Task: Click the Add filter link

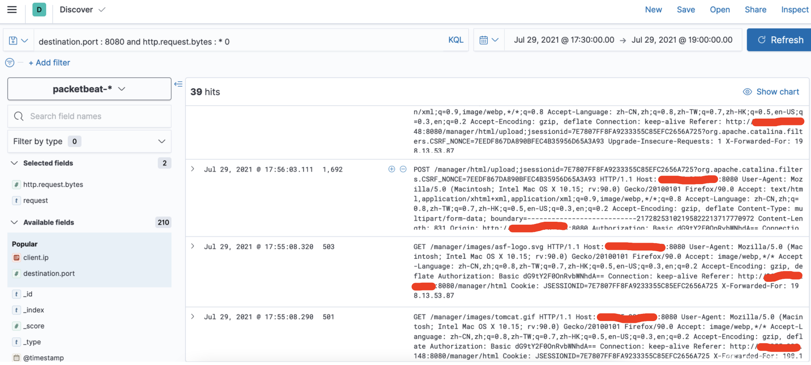Action: click(x=49, y=63)
